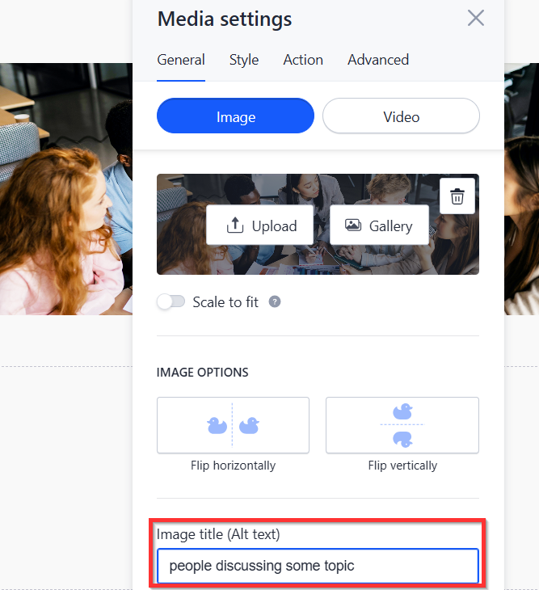Click the Image title (Alt text) label

click(218, 534)
